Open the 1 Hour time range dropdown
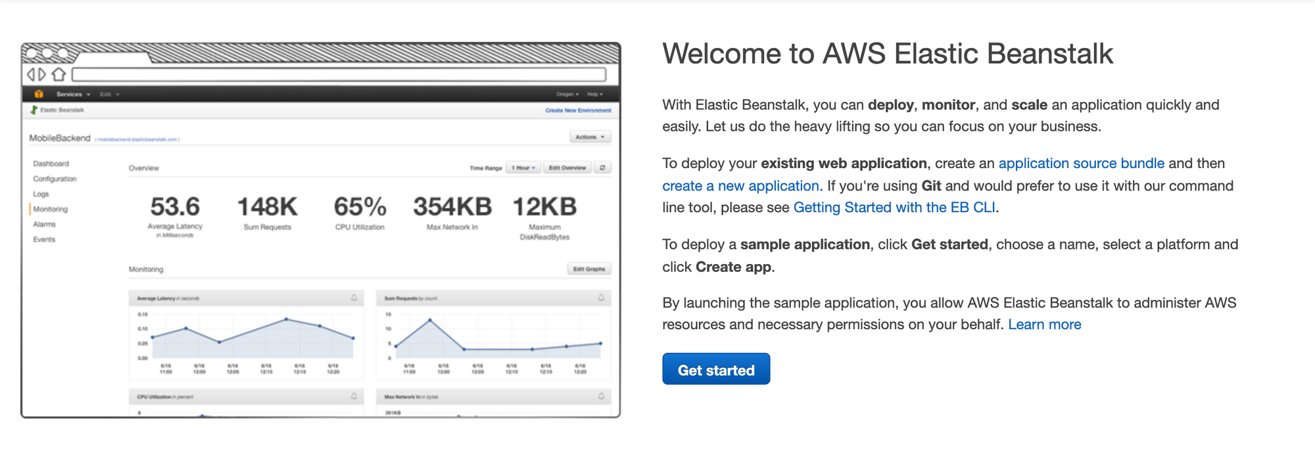 point(523,167)
